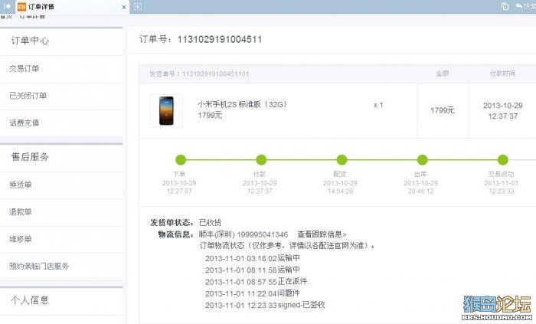The image size is (536, 324).
Task: Click the 出库 progress step dot
Action: 422,159
